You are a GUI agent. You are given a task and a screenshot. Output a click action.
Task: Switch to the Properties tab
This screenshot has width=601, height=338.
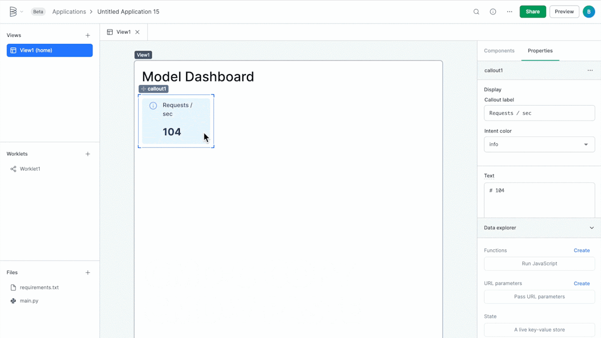click(x=540, y=51)
